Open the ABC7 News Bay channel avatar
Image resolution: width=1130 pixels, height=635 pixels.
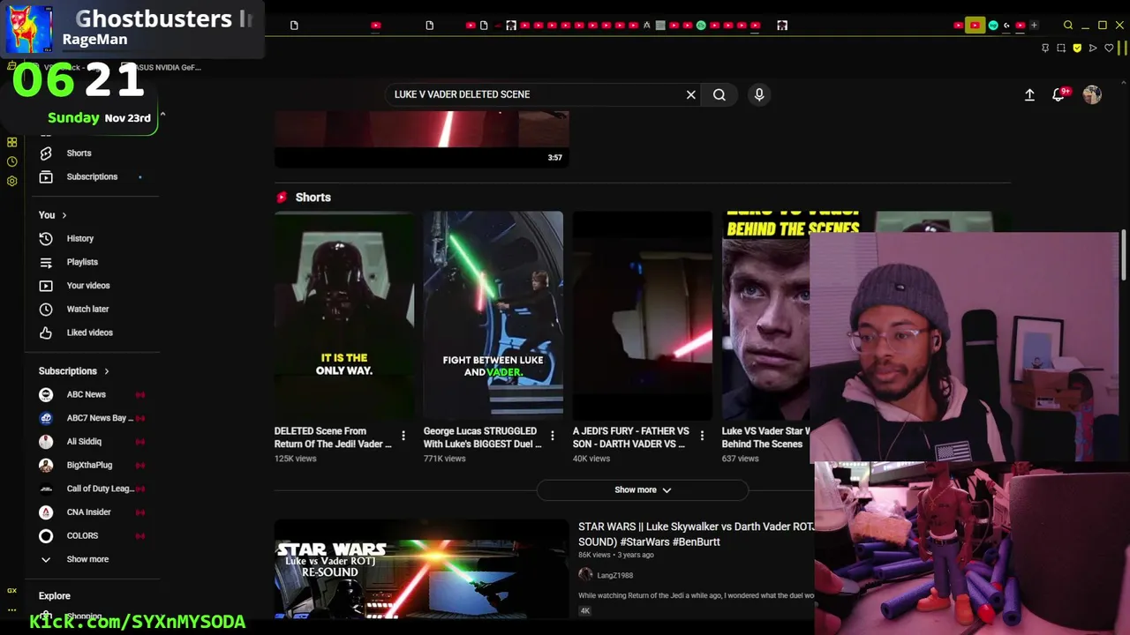[46, 418]
